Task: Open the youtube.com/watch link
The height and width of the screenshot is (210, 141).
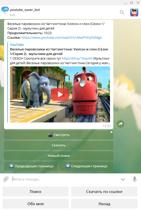Action: pyautogui.click(x=61, y=37)
